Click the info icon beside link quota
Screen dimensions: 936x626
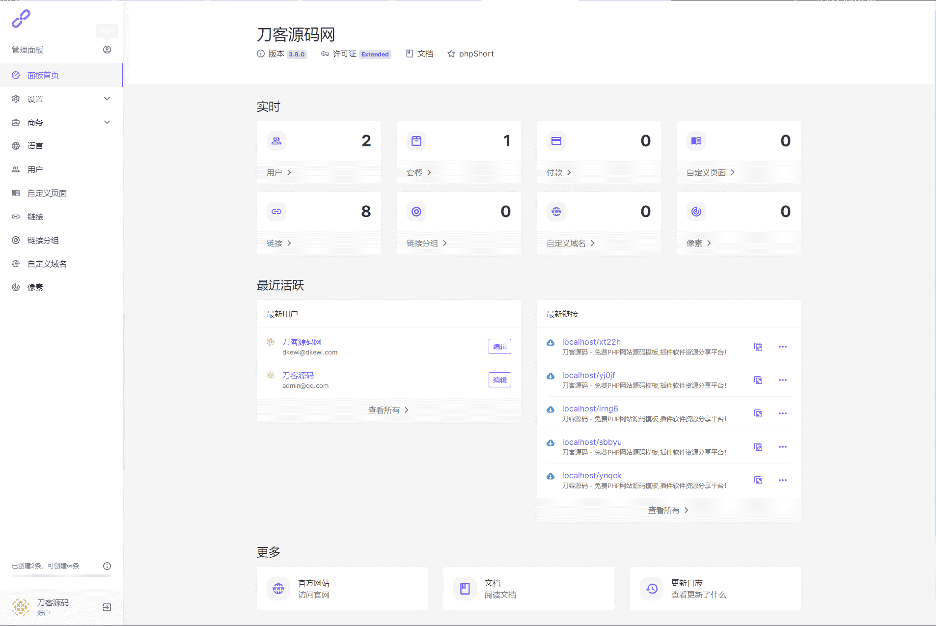(x=107, y=566)
